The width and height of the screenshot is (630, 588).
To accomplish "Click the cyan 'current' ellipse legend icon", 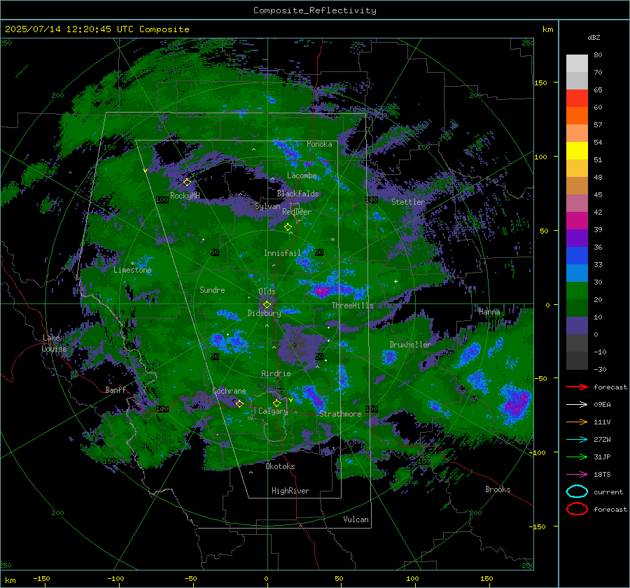I will (x=577, y=492).
